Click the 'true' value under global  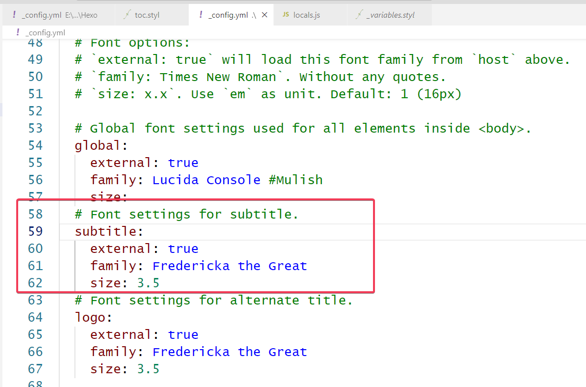click(x=183, y=163)
